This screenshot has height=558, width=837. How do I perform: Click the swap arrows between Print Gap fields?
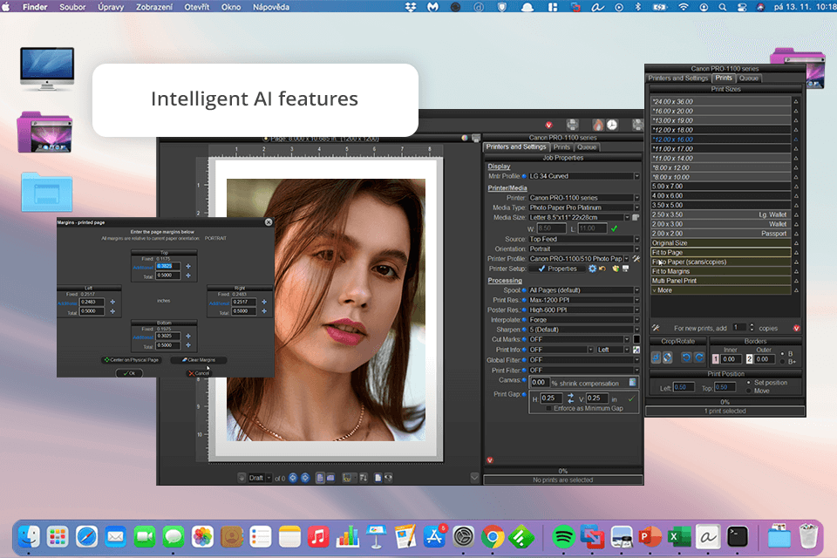[570, 399]
